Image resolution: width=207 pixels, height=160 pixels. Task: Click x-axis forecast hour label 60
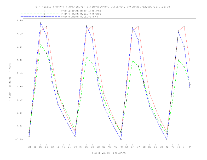pyautogui.click(x=144, y=147)
